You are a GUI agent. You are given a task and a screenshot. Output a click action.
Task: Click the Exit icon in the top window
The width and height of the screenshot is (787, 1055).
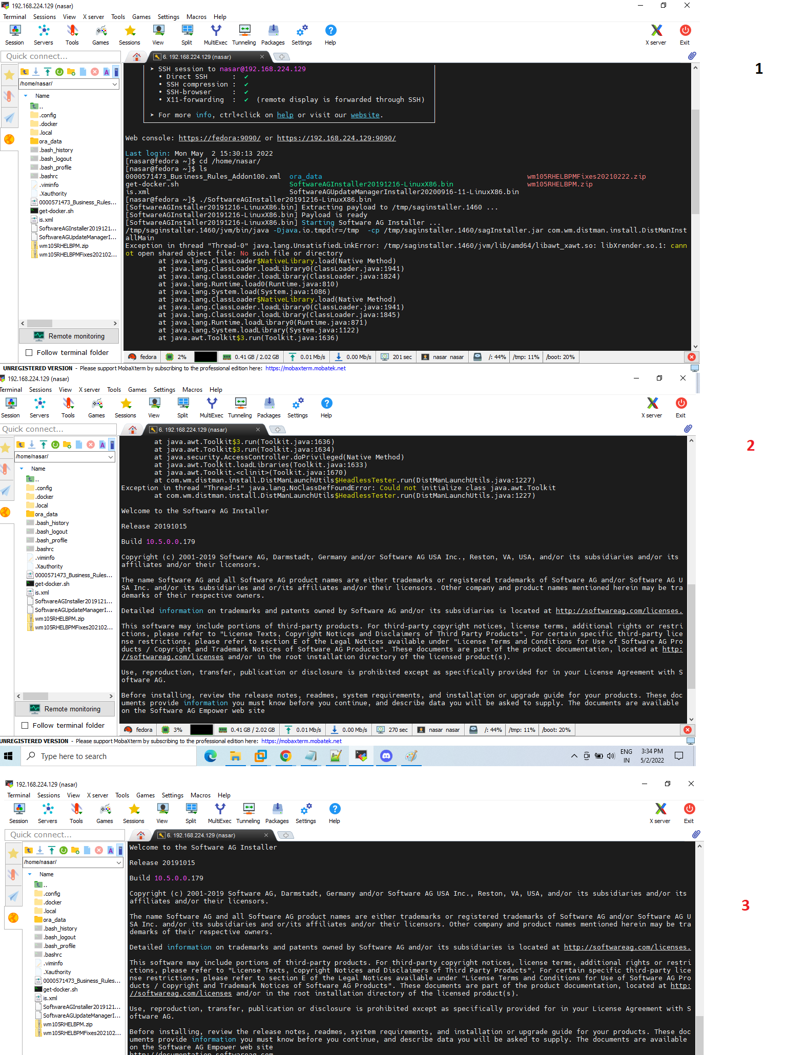tap(685, 35)
